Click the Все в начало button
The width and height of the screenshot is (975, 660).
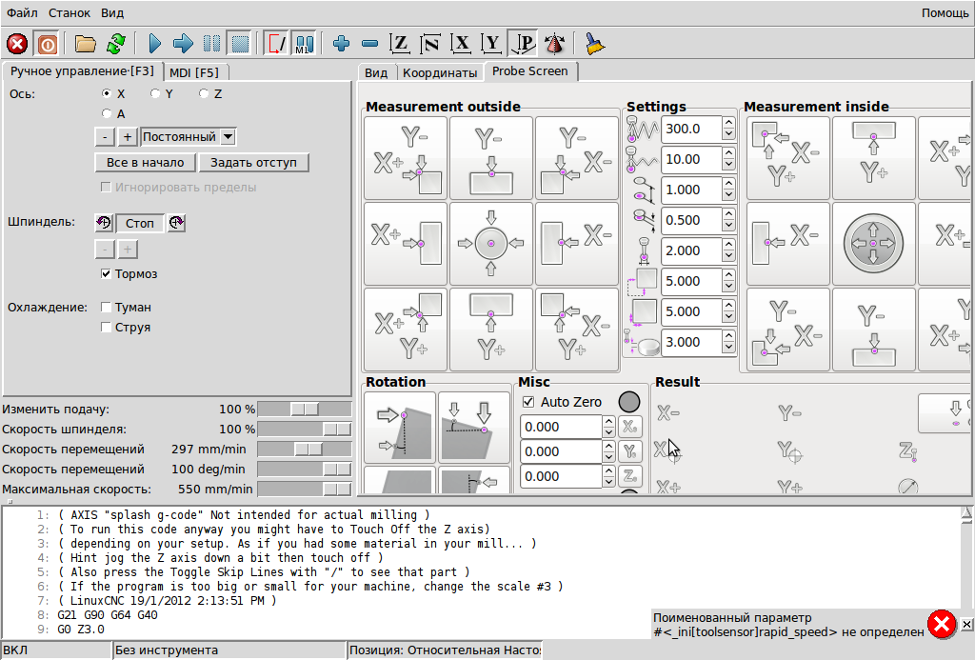click(145, 162)
